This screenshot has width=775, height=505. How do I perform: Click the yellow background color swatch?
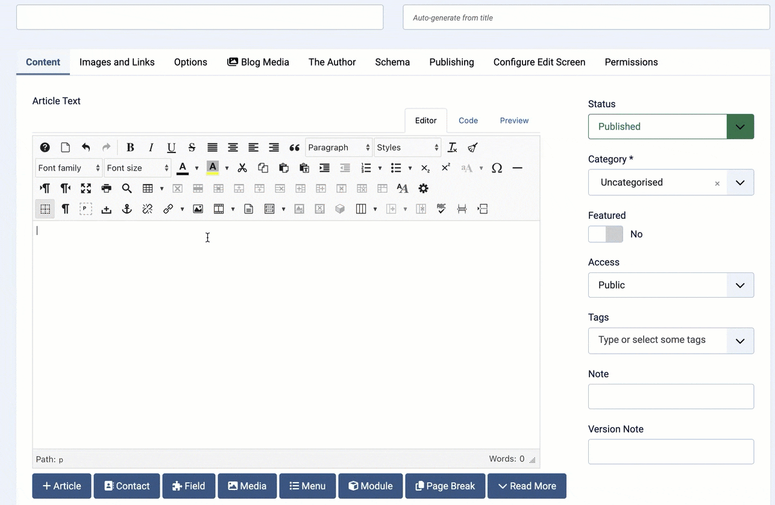[213, 168]
